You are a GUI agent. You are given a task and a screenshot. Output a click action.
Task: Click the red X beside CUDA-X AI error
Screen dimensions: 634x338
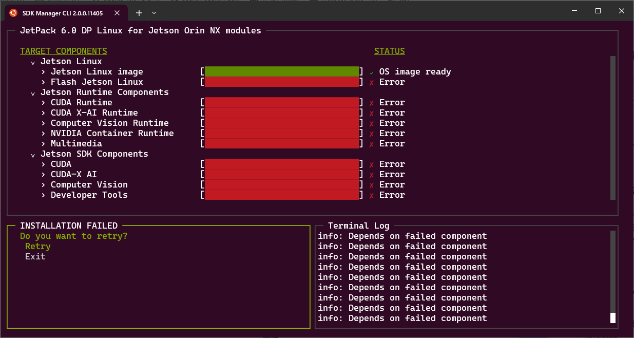[x=372, y=174]
